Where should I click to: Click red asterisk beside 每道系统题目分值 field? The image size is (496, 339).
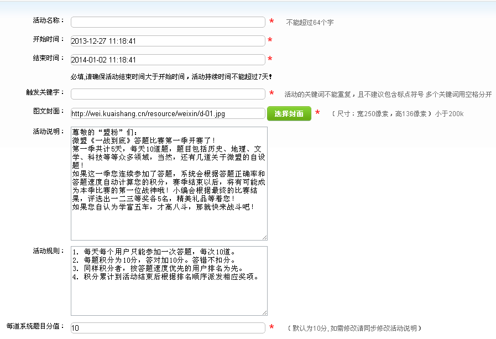coord(272,328)
